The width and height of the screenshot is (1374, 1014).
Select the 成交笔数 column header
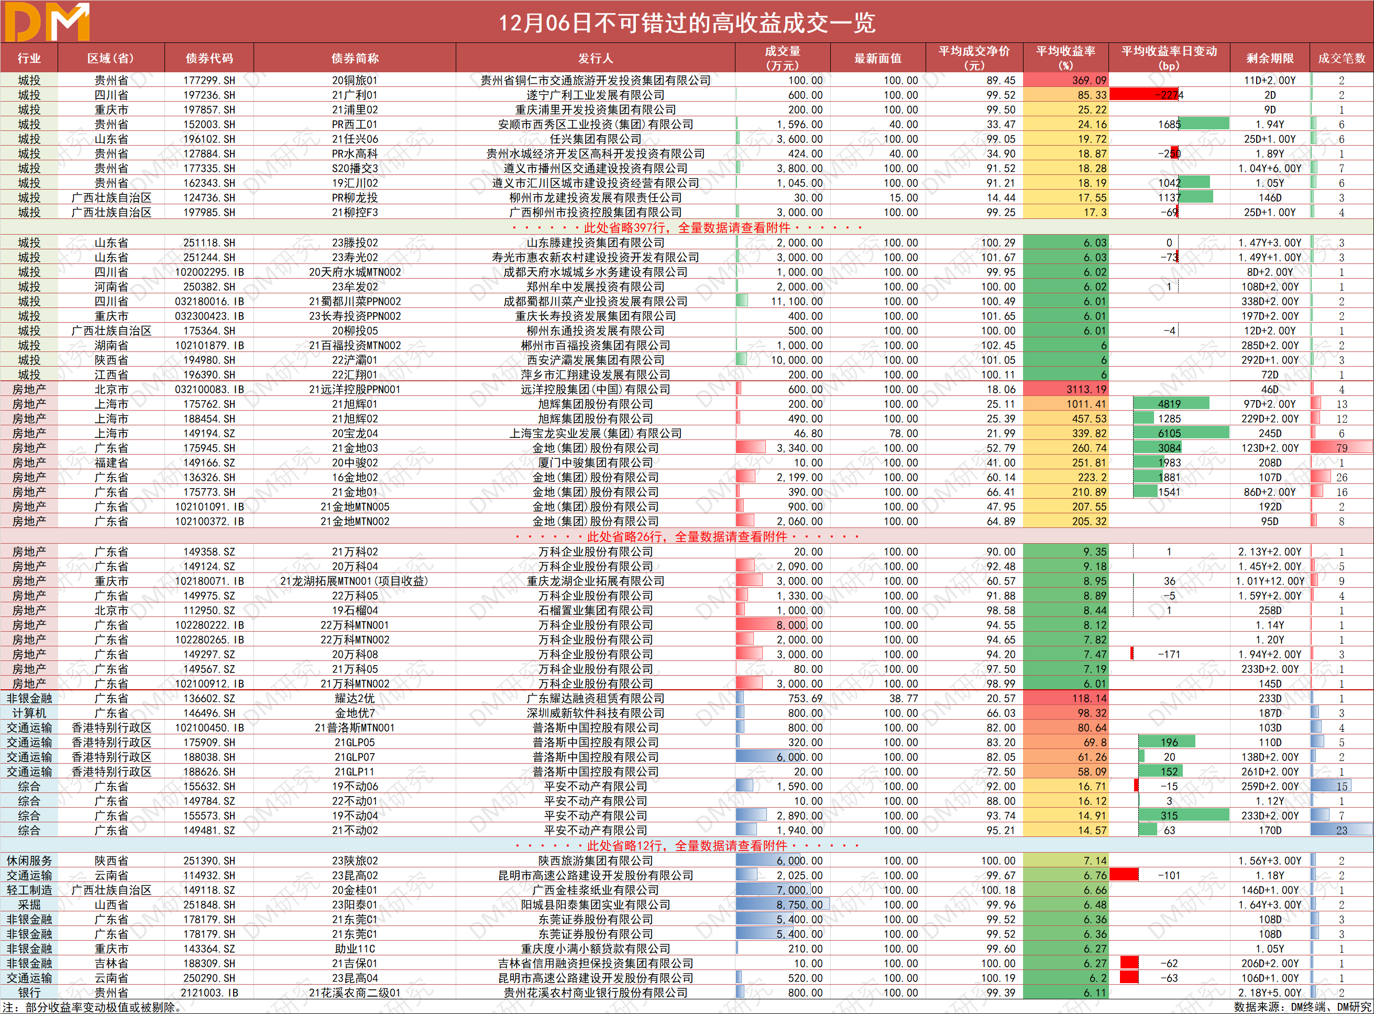[1342, 58]
